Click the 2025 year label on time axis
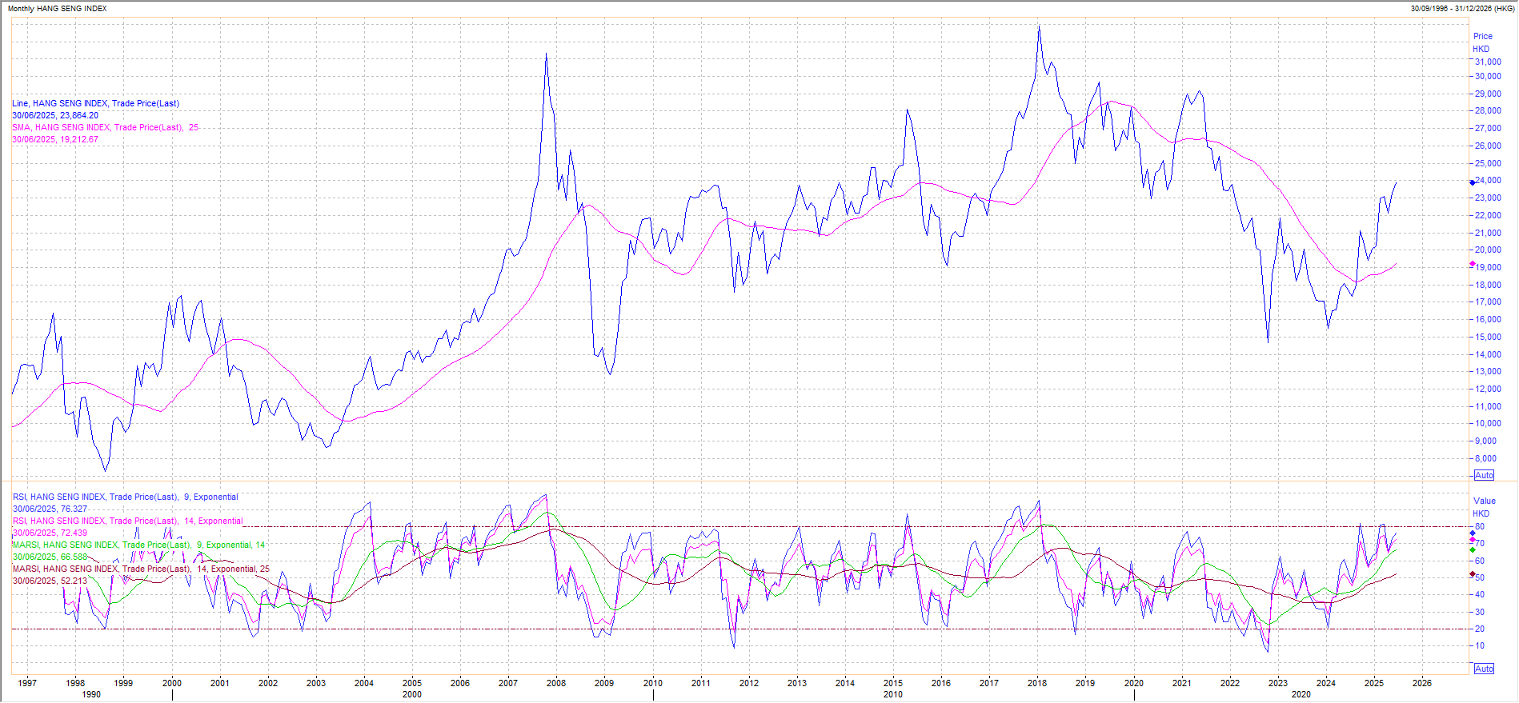The width and height of the screenshot is (1519, 703). (x=1374, y=683)
